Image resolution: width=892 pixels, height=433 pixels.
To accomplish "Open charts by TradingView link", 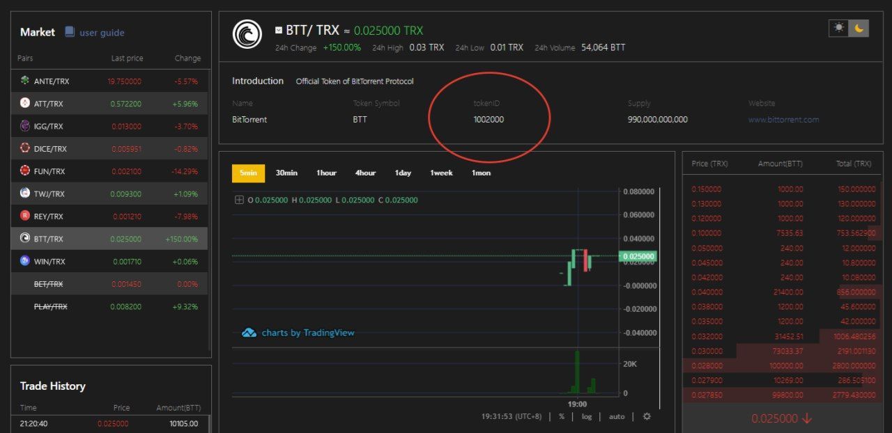I will pos(308,333).
